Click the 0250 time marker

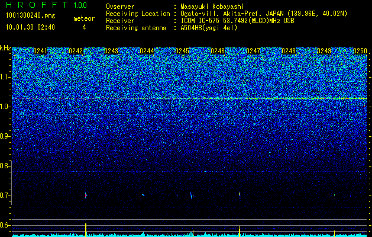point(360,51)
